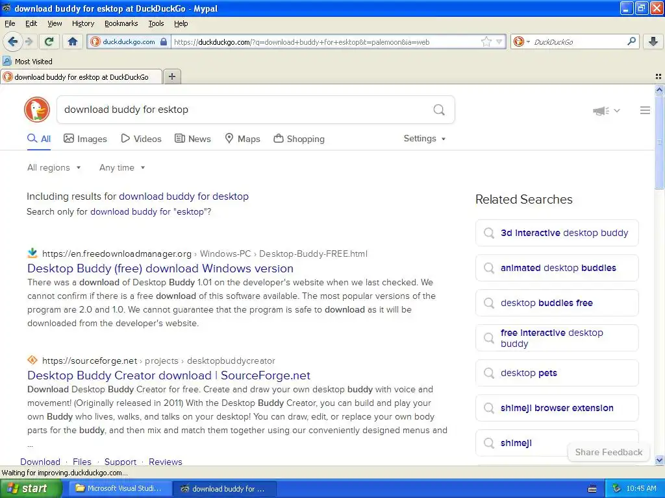Viewport: 665px width, 498px height.
Task: Open the History menu
Action: pyautogui.click(x=82, y=23)
